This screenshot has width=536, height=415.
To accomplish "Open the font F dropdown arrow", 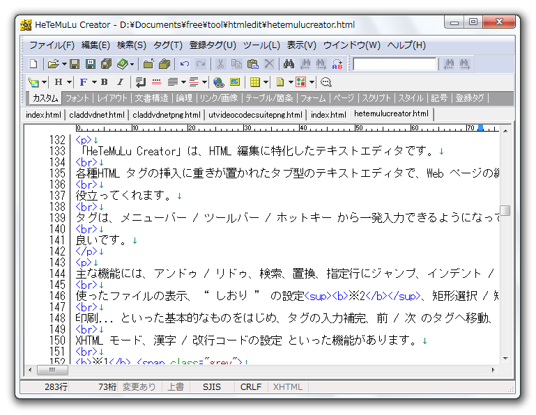I will (94, 82).
